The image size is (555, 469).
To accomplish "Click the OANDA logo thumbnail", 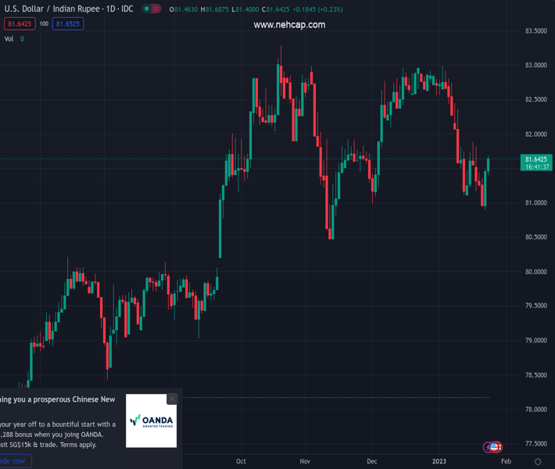I will pyautogui.click(x=151, y=421).
